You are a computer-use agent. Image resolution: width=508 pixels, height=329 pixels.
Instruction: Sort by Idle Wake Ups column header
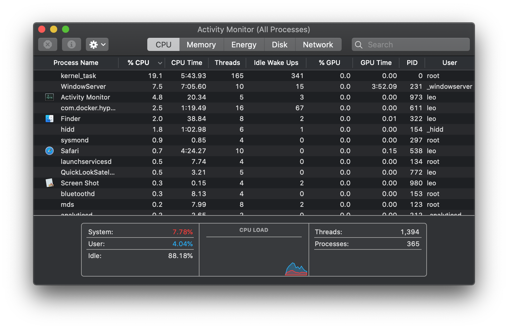(x=276, y=63)
